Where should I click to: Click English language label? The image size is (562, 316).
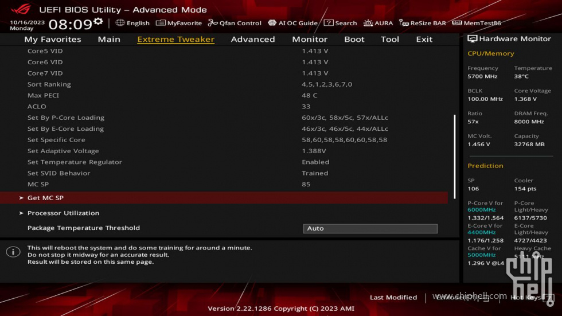click(138, 23)
